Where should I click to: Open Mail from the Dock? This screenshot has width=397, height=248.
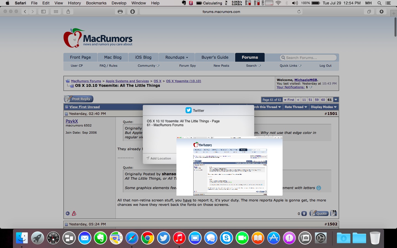85,238
